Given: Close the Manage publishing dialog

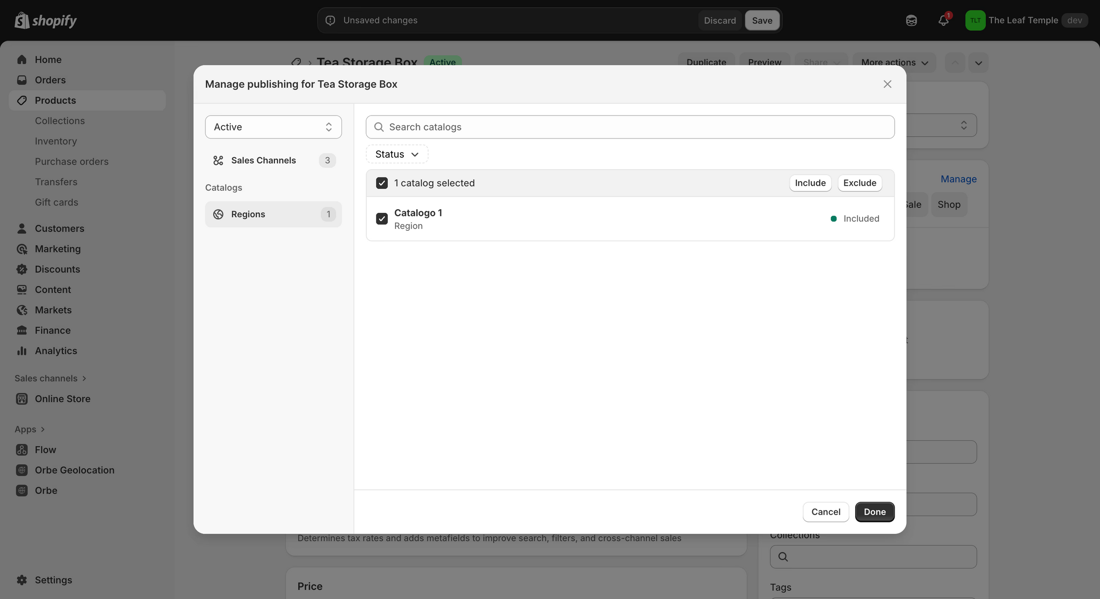Looking at the screenshot, I should click(x=887, y=84).
